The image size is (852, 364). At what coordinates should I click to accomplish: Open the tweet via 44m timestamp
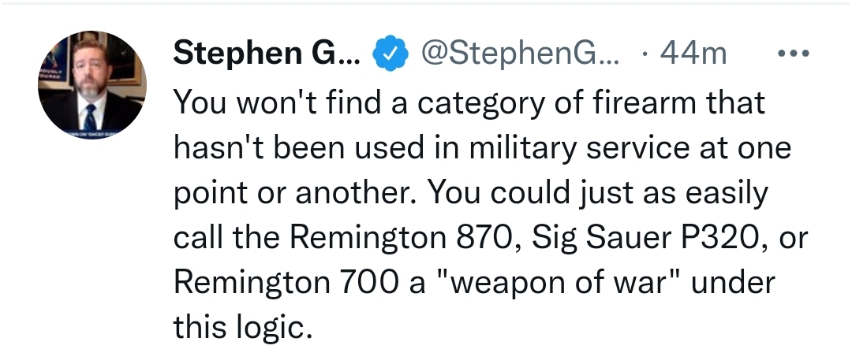pyautogui.click(x=693, y=53)
